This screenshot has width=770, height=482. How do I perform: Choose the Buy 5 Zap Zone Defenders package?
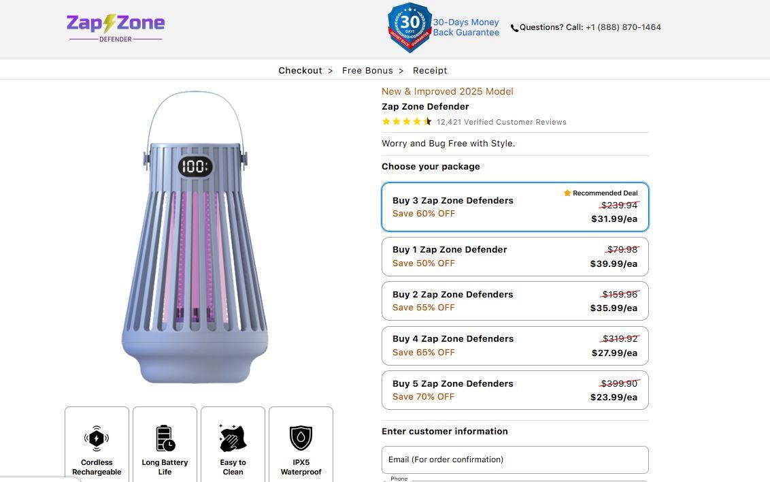click(515, 390)
